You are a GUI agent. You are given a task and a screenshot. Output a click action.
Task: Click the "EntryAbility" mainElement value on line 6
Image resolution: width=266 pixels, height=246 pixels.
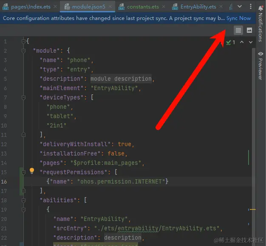click(114, 88)
